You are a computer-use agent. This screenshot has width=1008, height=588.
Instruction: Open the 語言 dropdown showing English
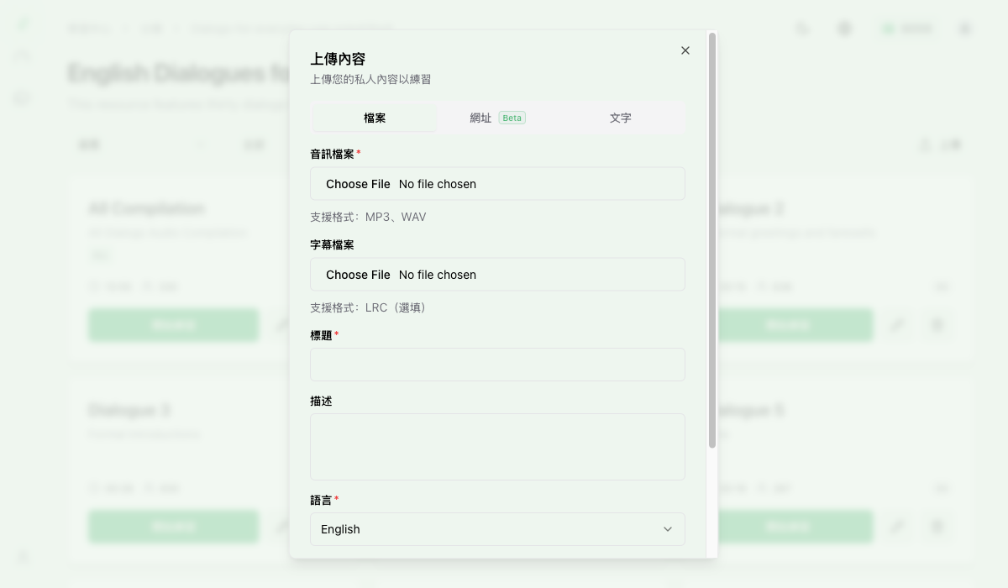pyautogui.click(x=497, y=529)
